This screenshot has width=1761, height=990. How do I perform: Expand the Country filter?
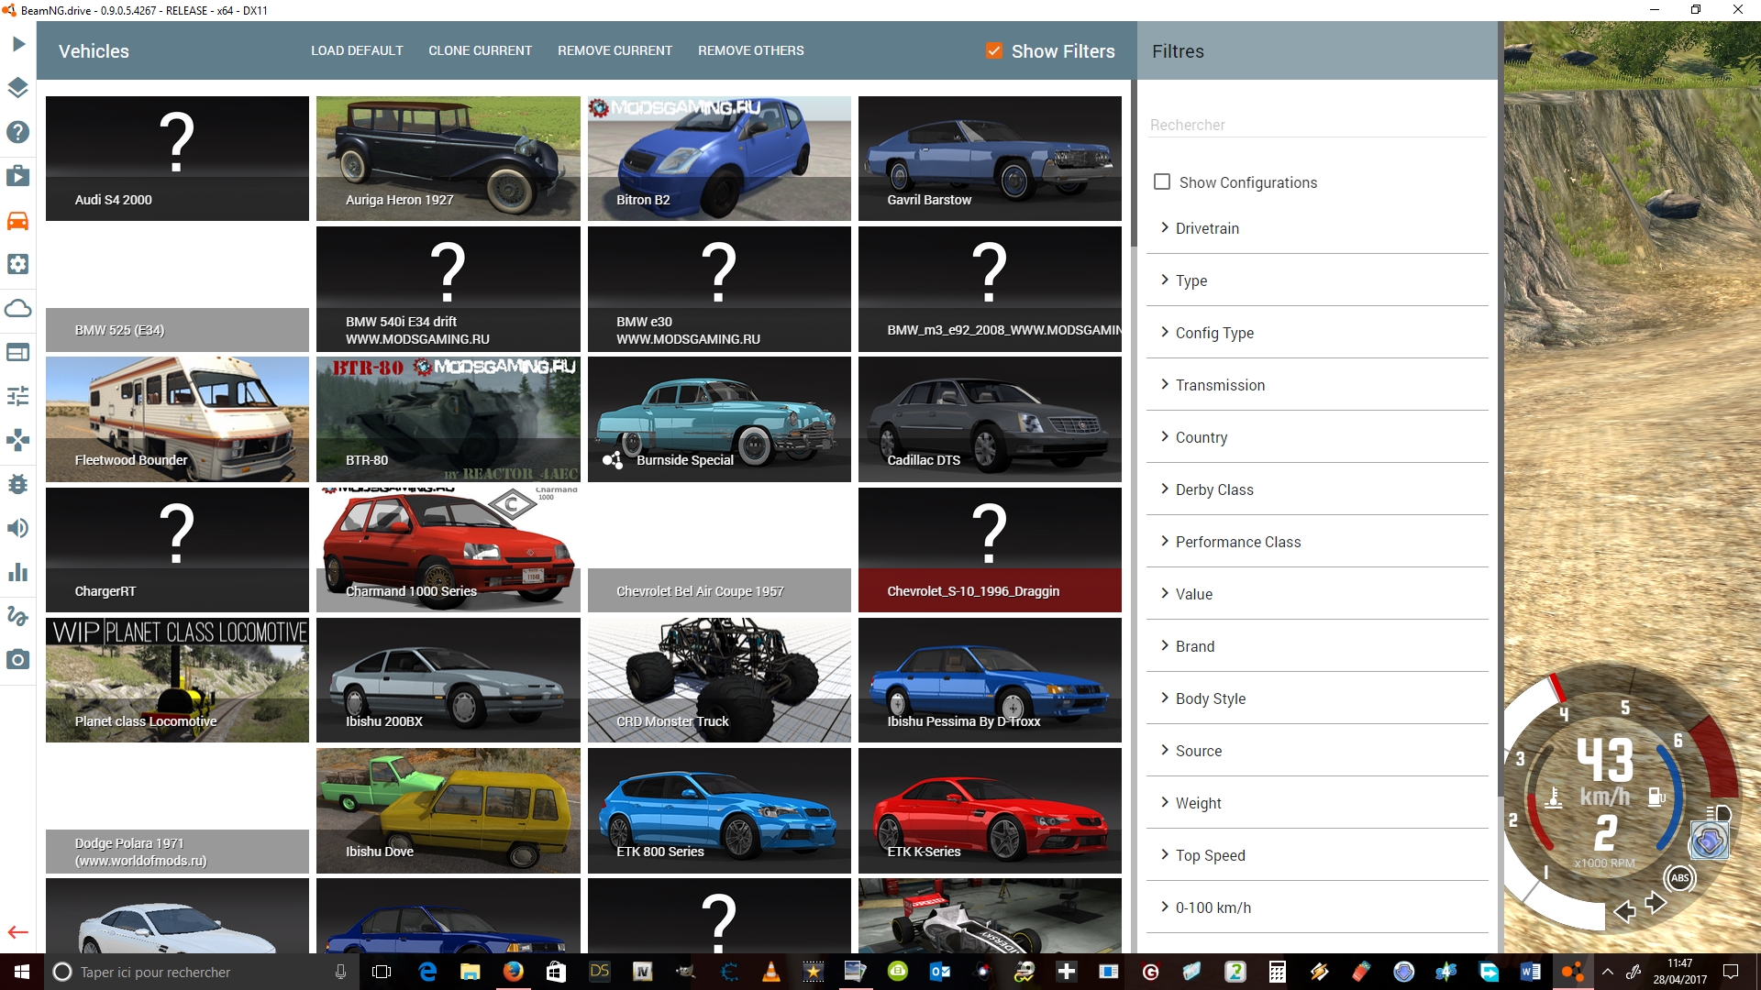coord(1317,437)
